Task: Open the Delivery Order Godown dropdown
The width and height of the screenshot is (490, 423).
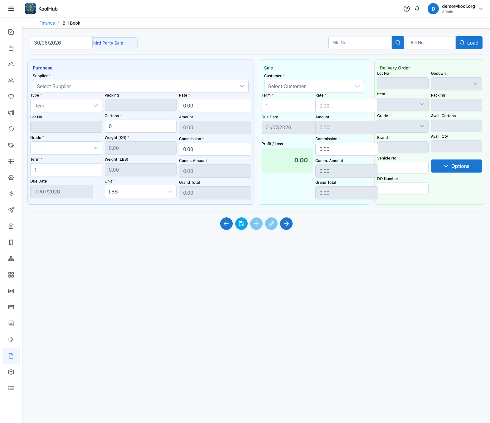Action: 457,83
